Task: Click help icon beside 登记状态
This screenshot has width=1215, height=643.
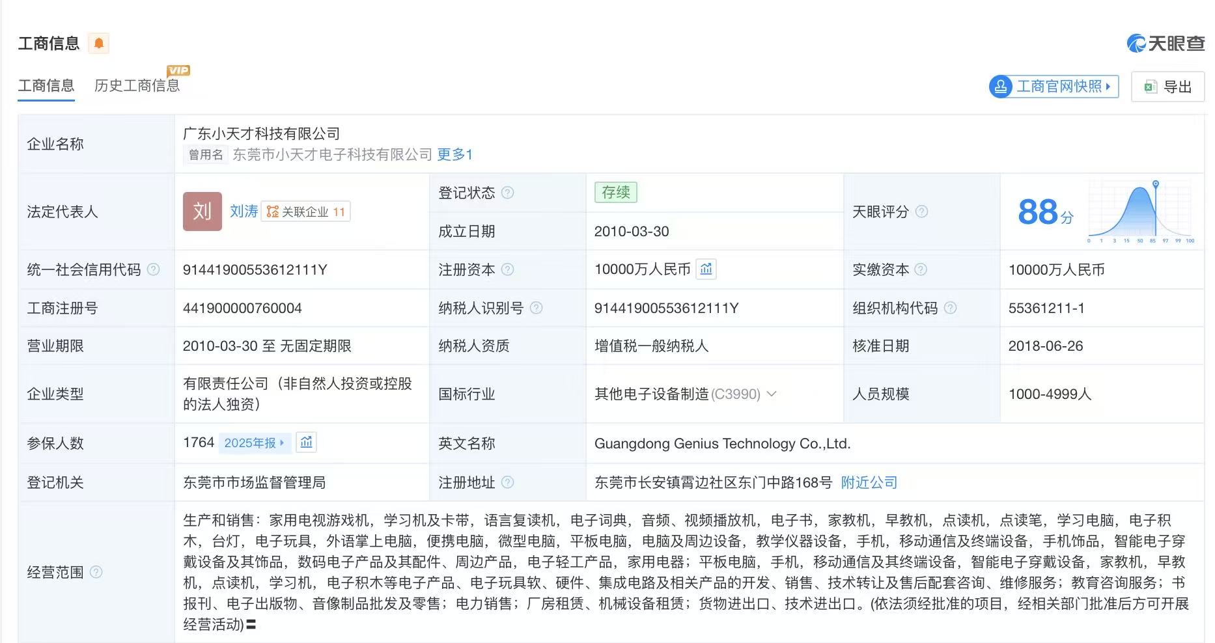Action: tap(507, 193)
